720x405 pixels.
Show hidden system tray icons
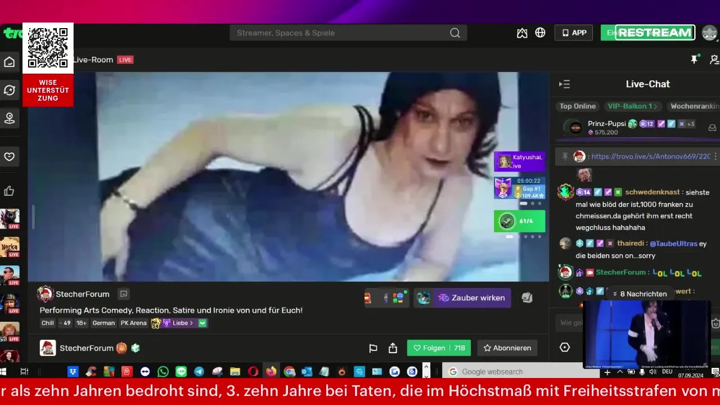pyautogui.click(x=620, y=372)
